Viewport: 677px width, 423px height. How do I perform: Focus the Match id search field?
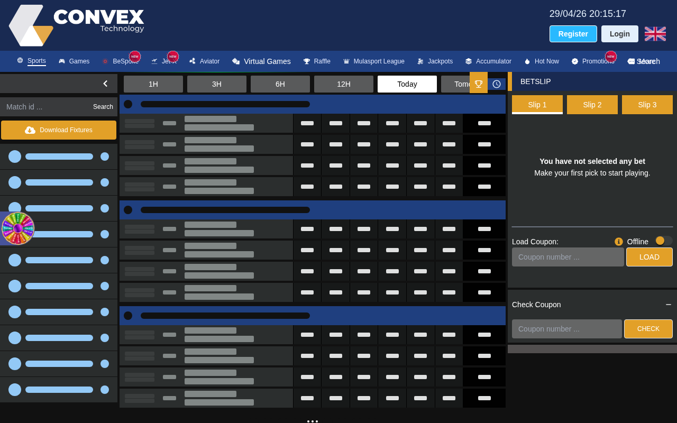tap(45, 107)
